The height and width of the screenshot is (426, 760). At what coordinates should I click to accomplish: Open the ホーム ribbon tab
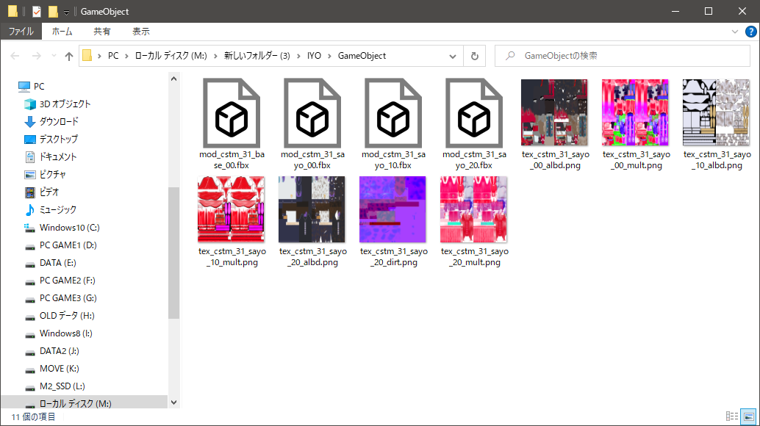pos(62,32)
